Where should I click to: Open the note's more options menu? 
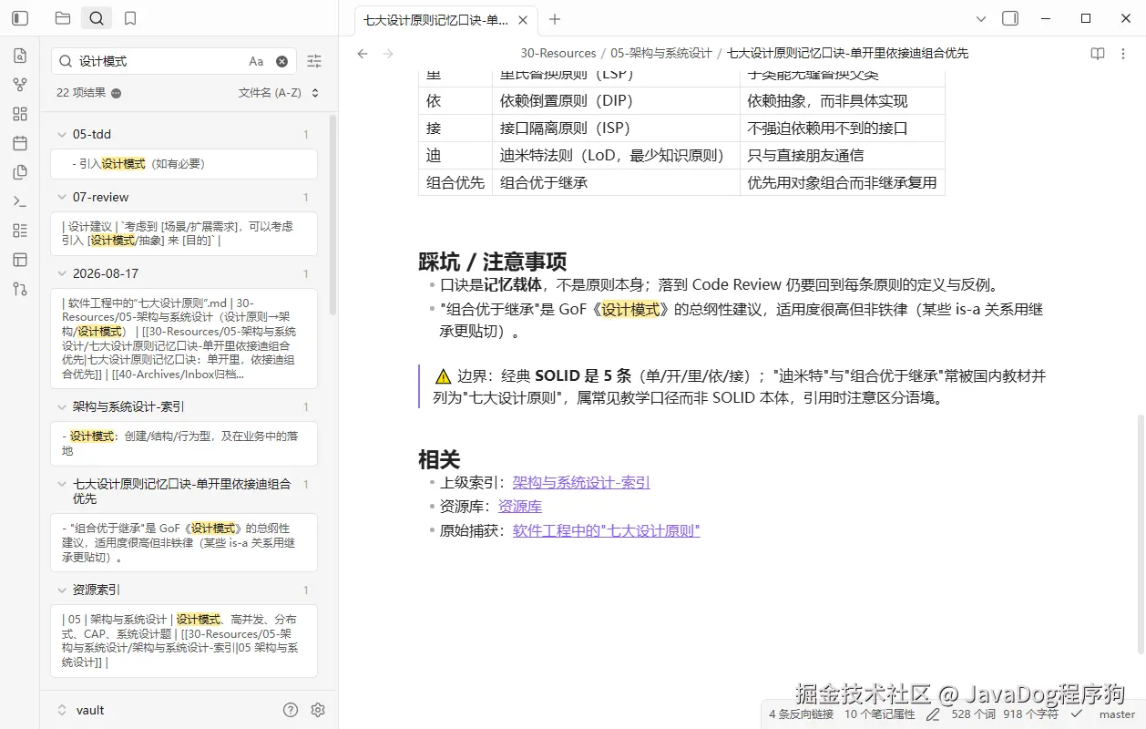1123,54
